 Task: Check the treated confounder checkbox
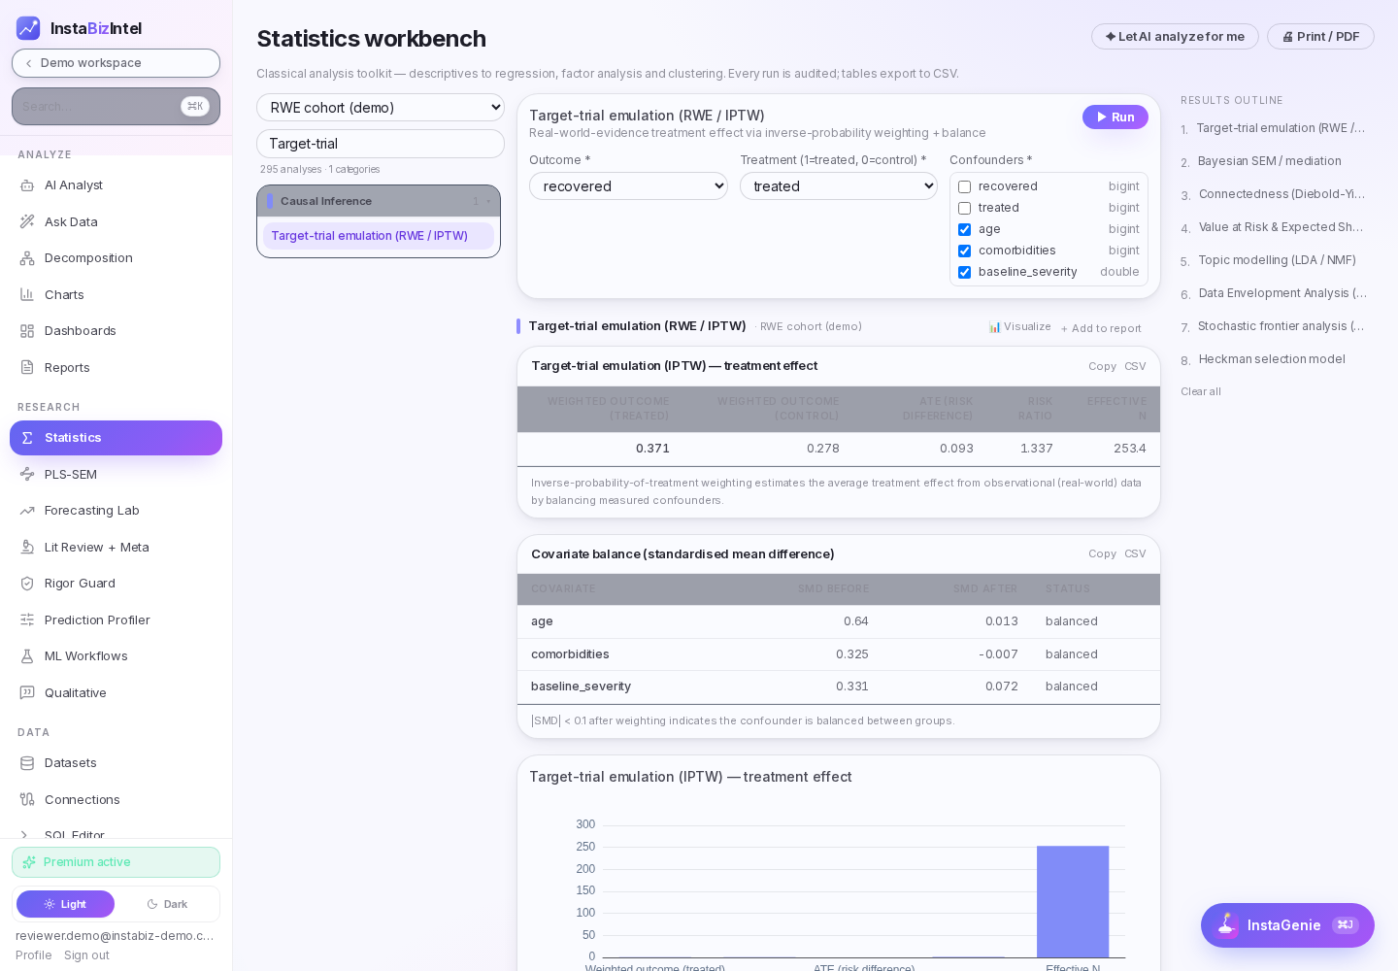coord(964,208)
